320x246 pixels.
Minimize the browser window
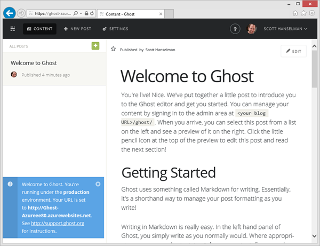pyautogui.click(x=289, y=4)
